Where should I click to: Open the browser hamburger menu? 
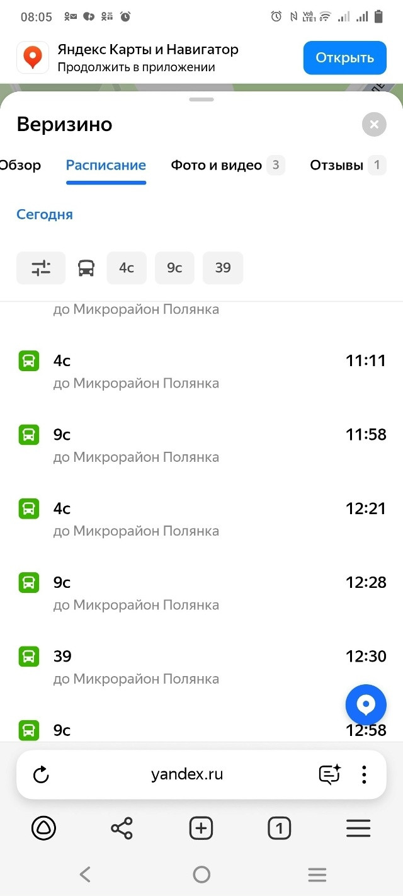pyautogui.click(x=358, y=828)
